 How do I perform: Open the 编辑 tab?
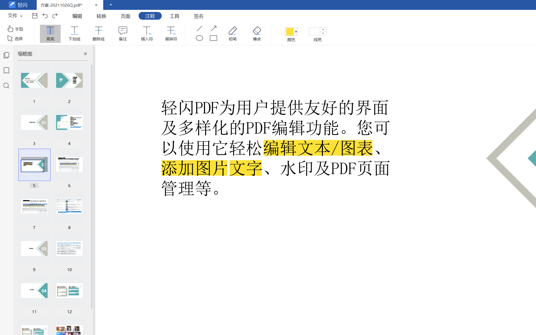(77, 16)
